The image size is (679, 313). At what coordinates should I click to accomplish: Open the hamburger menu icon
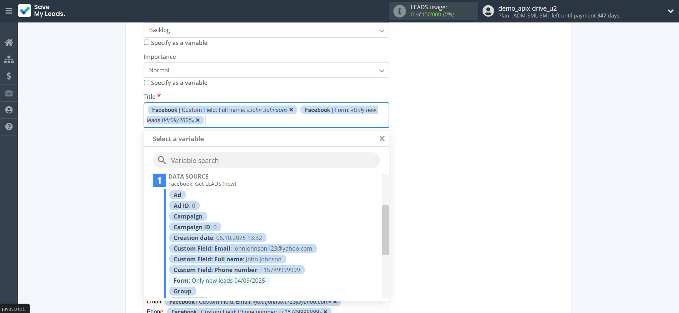[x=9, y=11]
